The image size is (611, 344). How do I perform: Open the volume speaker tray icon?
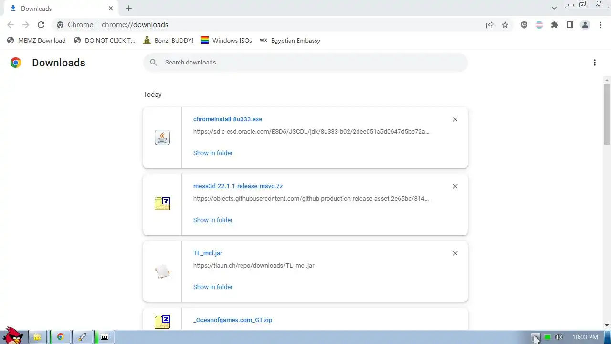coord(558,337)
